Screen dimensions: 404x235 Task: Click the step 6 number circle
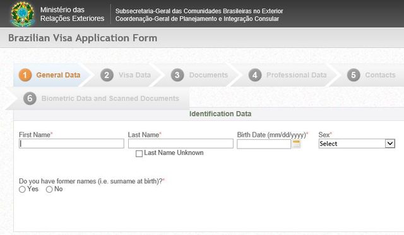[30, 98]
